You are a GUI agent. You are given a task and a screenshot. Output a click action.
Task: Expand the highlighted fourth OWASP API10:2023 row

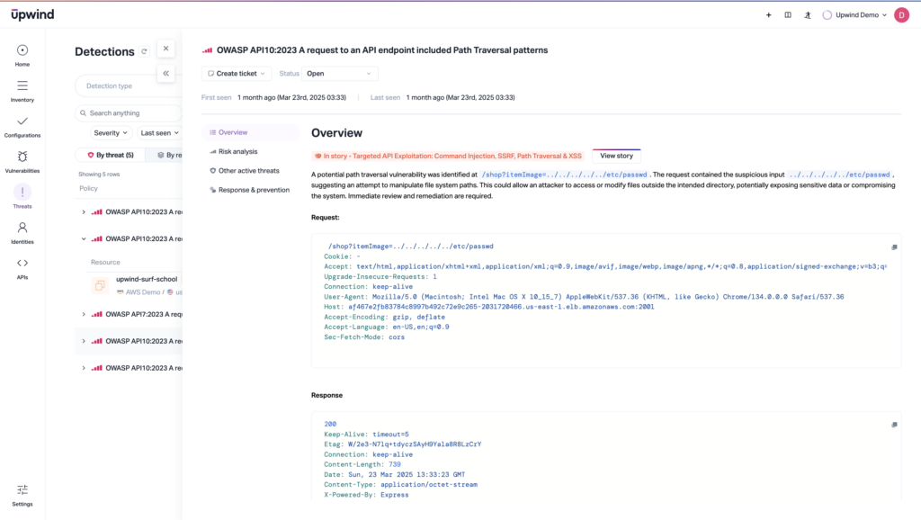84,341
